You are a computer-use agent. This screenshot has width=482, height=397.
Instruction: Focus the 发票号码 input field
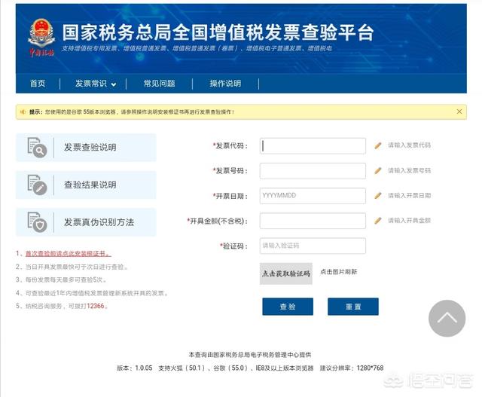coord(313,171)
